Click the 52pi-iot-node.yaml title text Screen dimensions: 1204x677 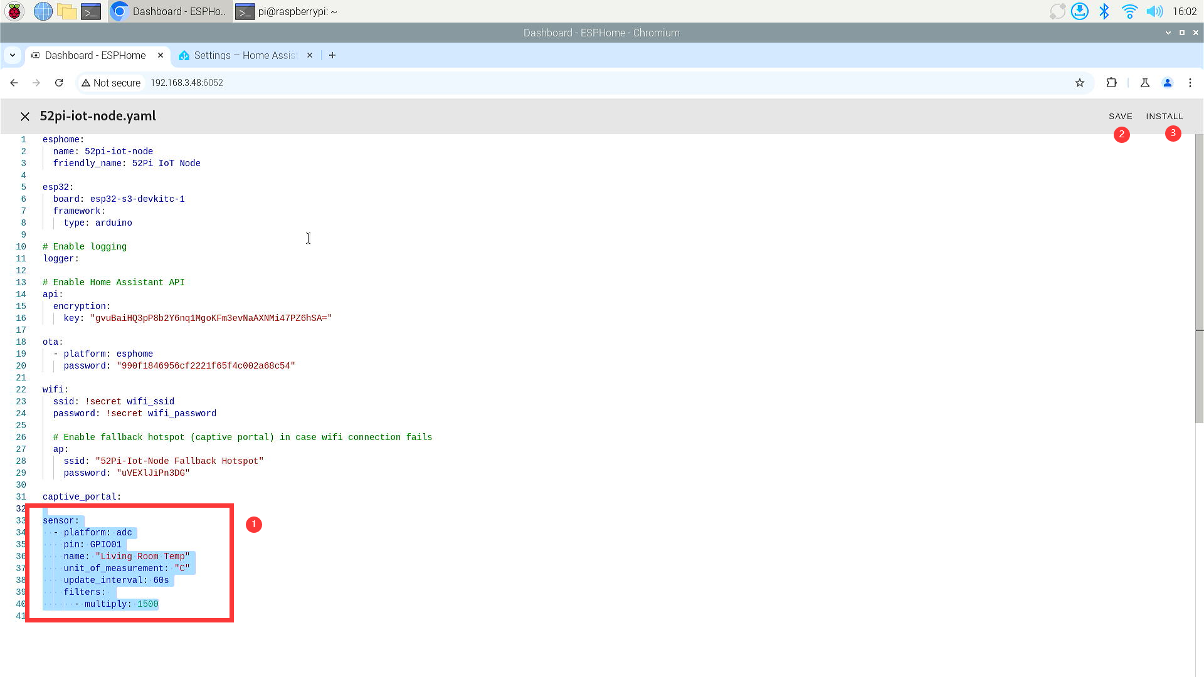coord(98,116)
